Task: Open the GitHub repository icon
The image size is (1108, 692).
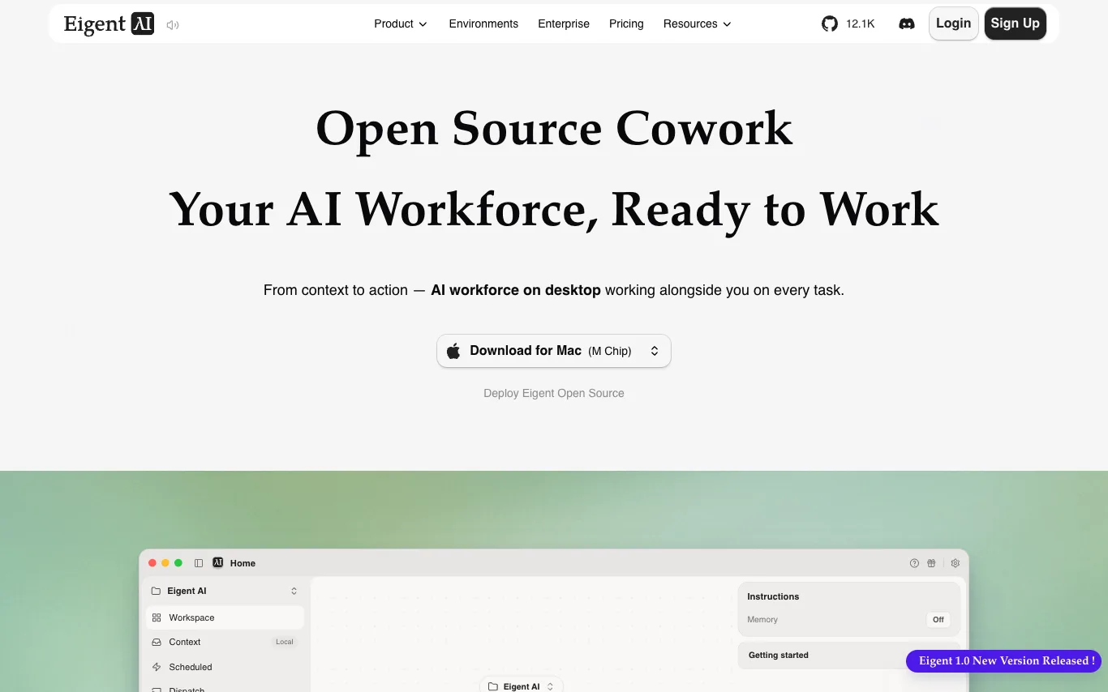Action: click(x=830, y=23)
